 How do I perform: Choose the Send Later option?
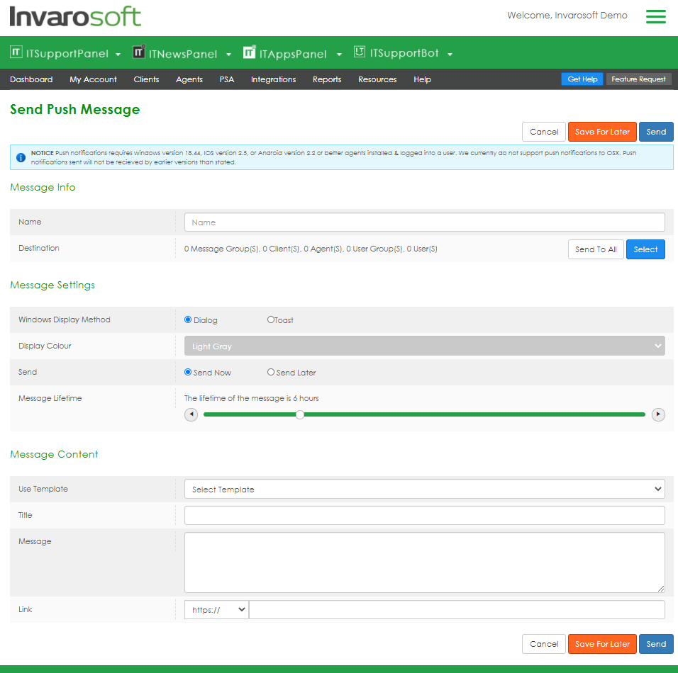tap(271, 373)
